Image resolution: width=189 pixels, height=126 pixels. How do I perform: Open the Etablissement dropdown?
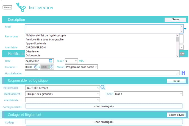(x=98, y=94)
